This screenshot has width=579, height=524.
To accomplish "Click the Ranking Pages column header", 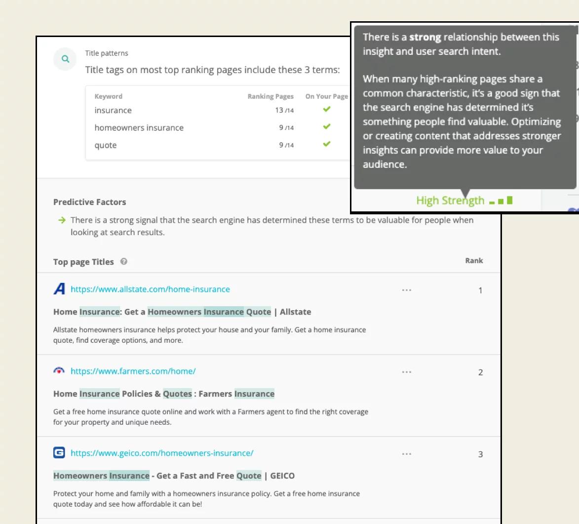I will pos(270,96).
